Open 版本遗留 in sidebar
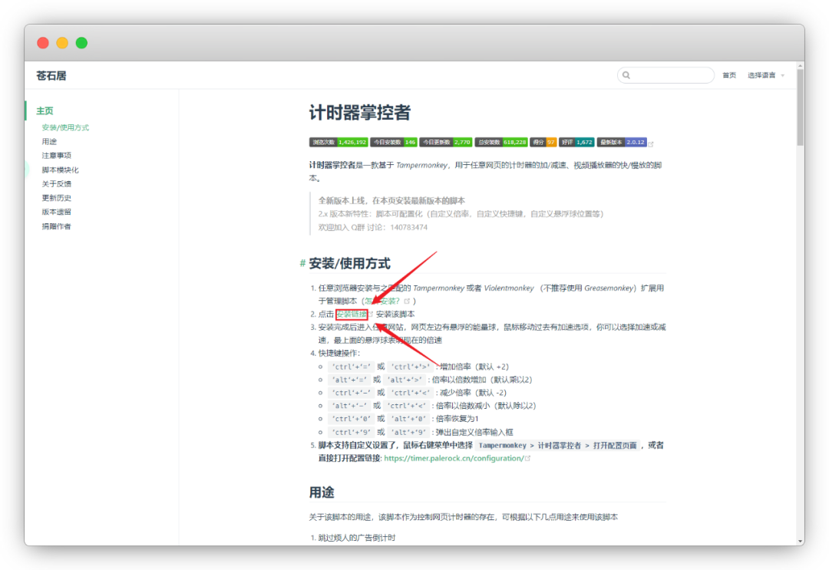The height and width of the screenshot is (570, 829). coord(57,212)
